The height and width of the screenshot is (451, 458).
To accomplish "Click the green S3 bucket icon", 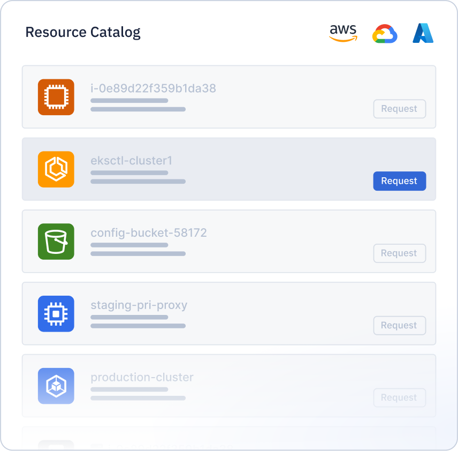I will pyautogui.click(x=56, y=242).
